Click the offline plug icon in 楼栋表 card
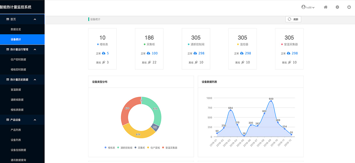Image resolution: width=355 pixels, height=163 pixels. (x=104, y=62)
